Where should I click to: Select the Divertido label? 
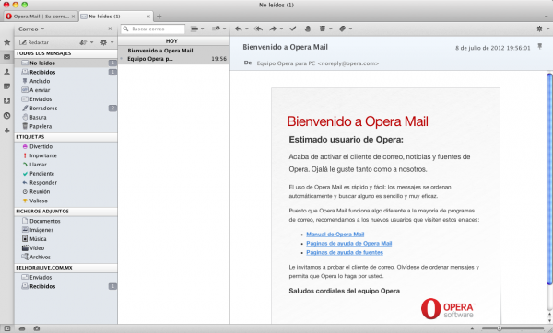coord(65,146)
